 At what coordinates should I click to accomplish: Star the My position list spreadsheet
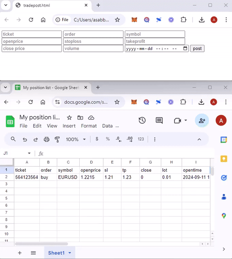click(x=69, y=118)
